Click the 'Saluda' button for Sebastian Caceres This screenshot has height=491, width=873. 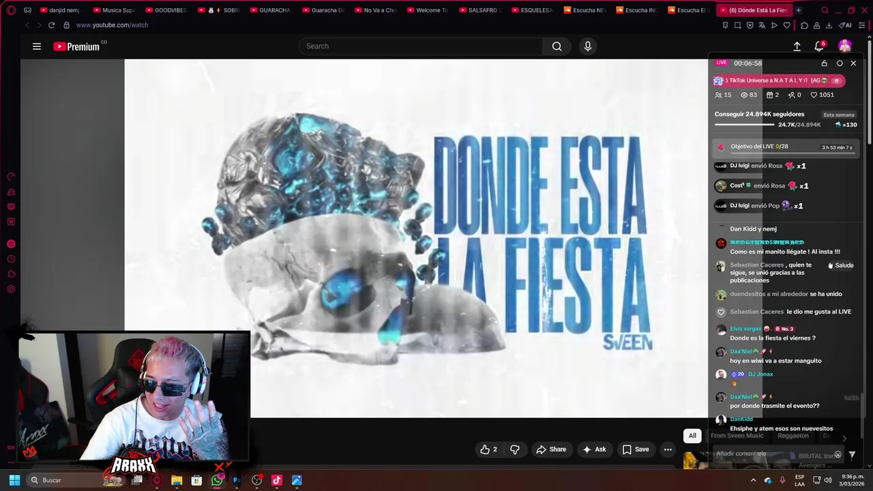click(x=841, y=265)
